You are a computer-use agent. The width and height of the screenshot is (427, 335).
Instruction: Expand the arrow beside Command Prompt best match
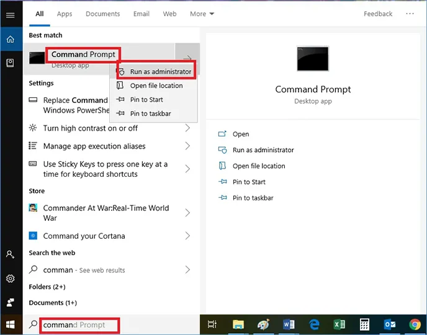pos(187,58)
